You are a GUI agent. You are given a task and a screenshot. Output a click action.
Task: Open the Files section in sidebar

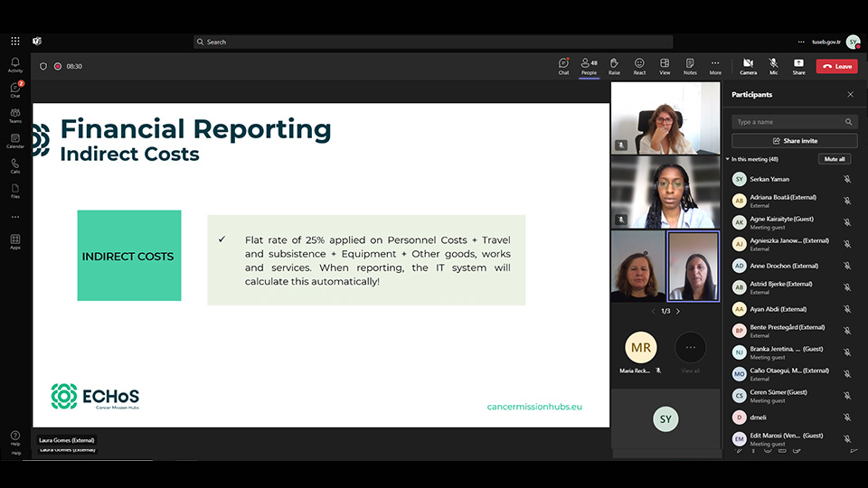pos(14,191)
